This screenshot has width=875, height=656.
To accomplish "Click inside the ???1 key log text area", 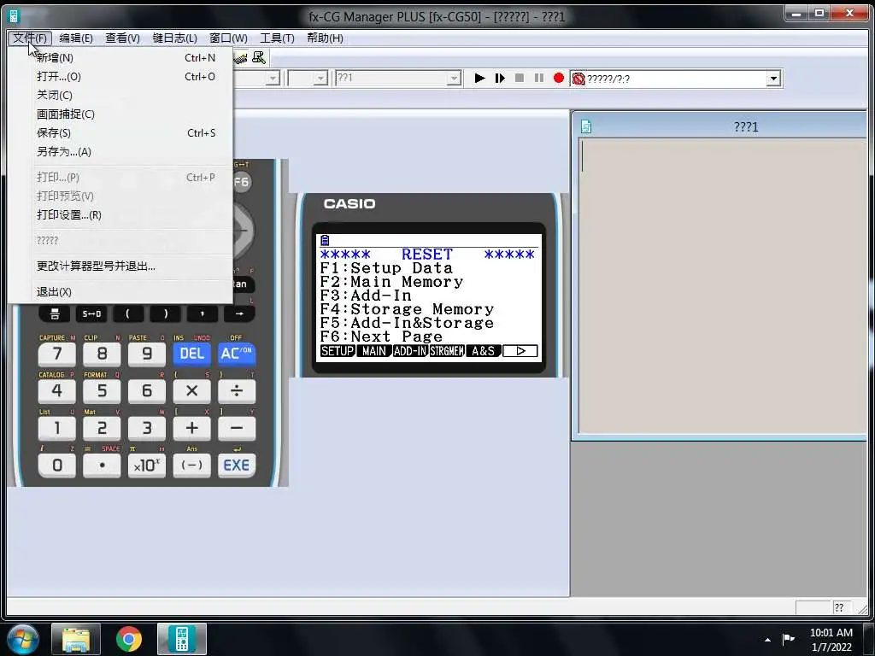I will click(723, 285).
